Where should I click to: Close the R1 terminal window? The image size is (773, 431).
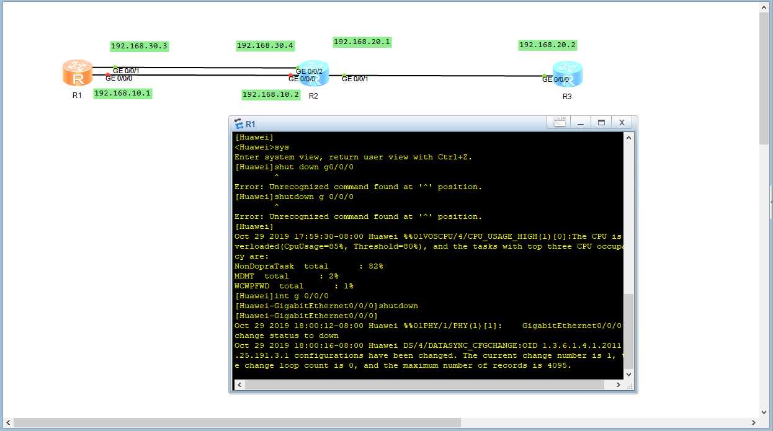622,123
